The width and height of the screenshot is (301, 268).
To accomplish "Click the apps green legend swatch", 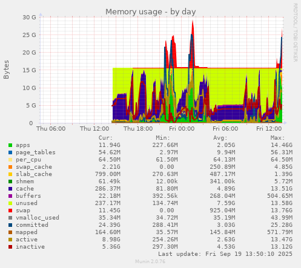I will [x=10, y=145].
